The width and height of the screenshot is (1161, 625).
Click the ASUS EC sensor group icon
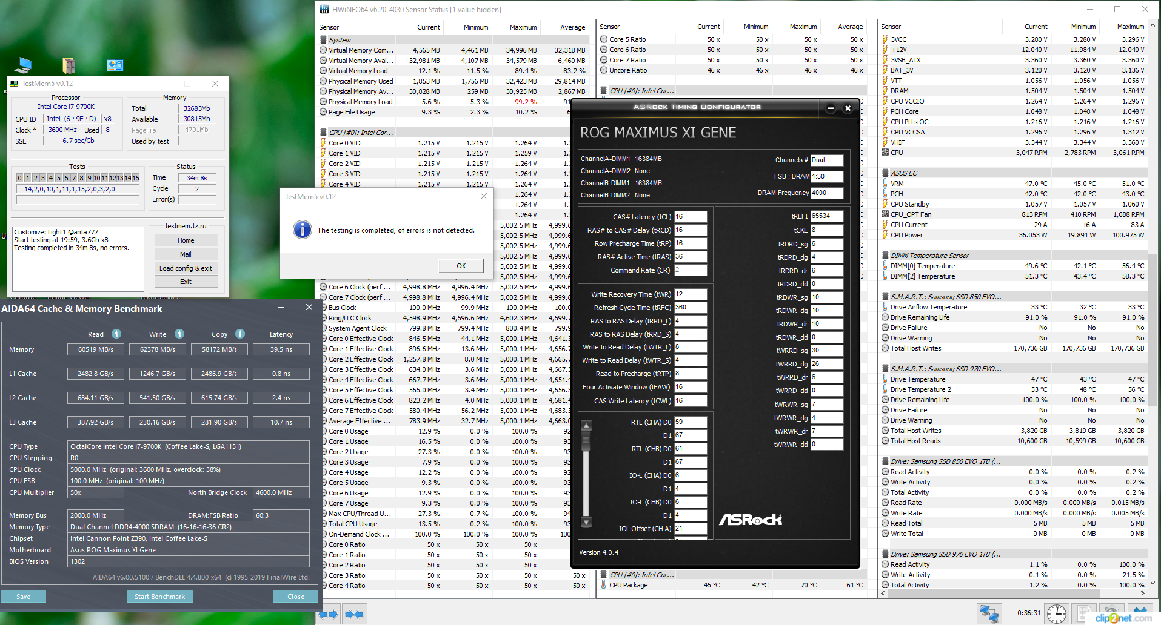pos(885,173)
